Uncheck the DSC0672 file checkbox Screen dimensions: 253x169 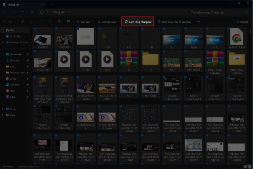coord(35,29)
